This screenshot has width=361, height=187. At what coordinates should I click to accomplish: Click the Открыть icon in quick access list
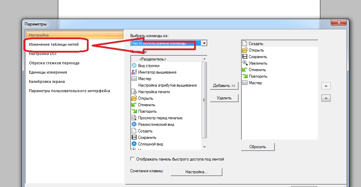(244, 50)
